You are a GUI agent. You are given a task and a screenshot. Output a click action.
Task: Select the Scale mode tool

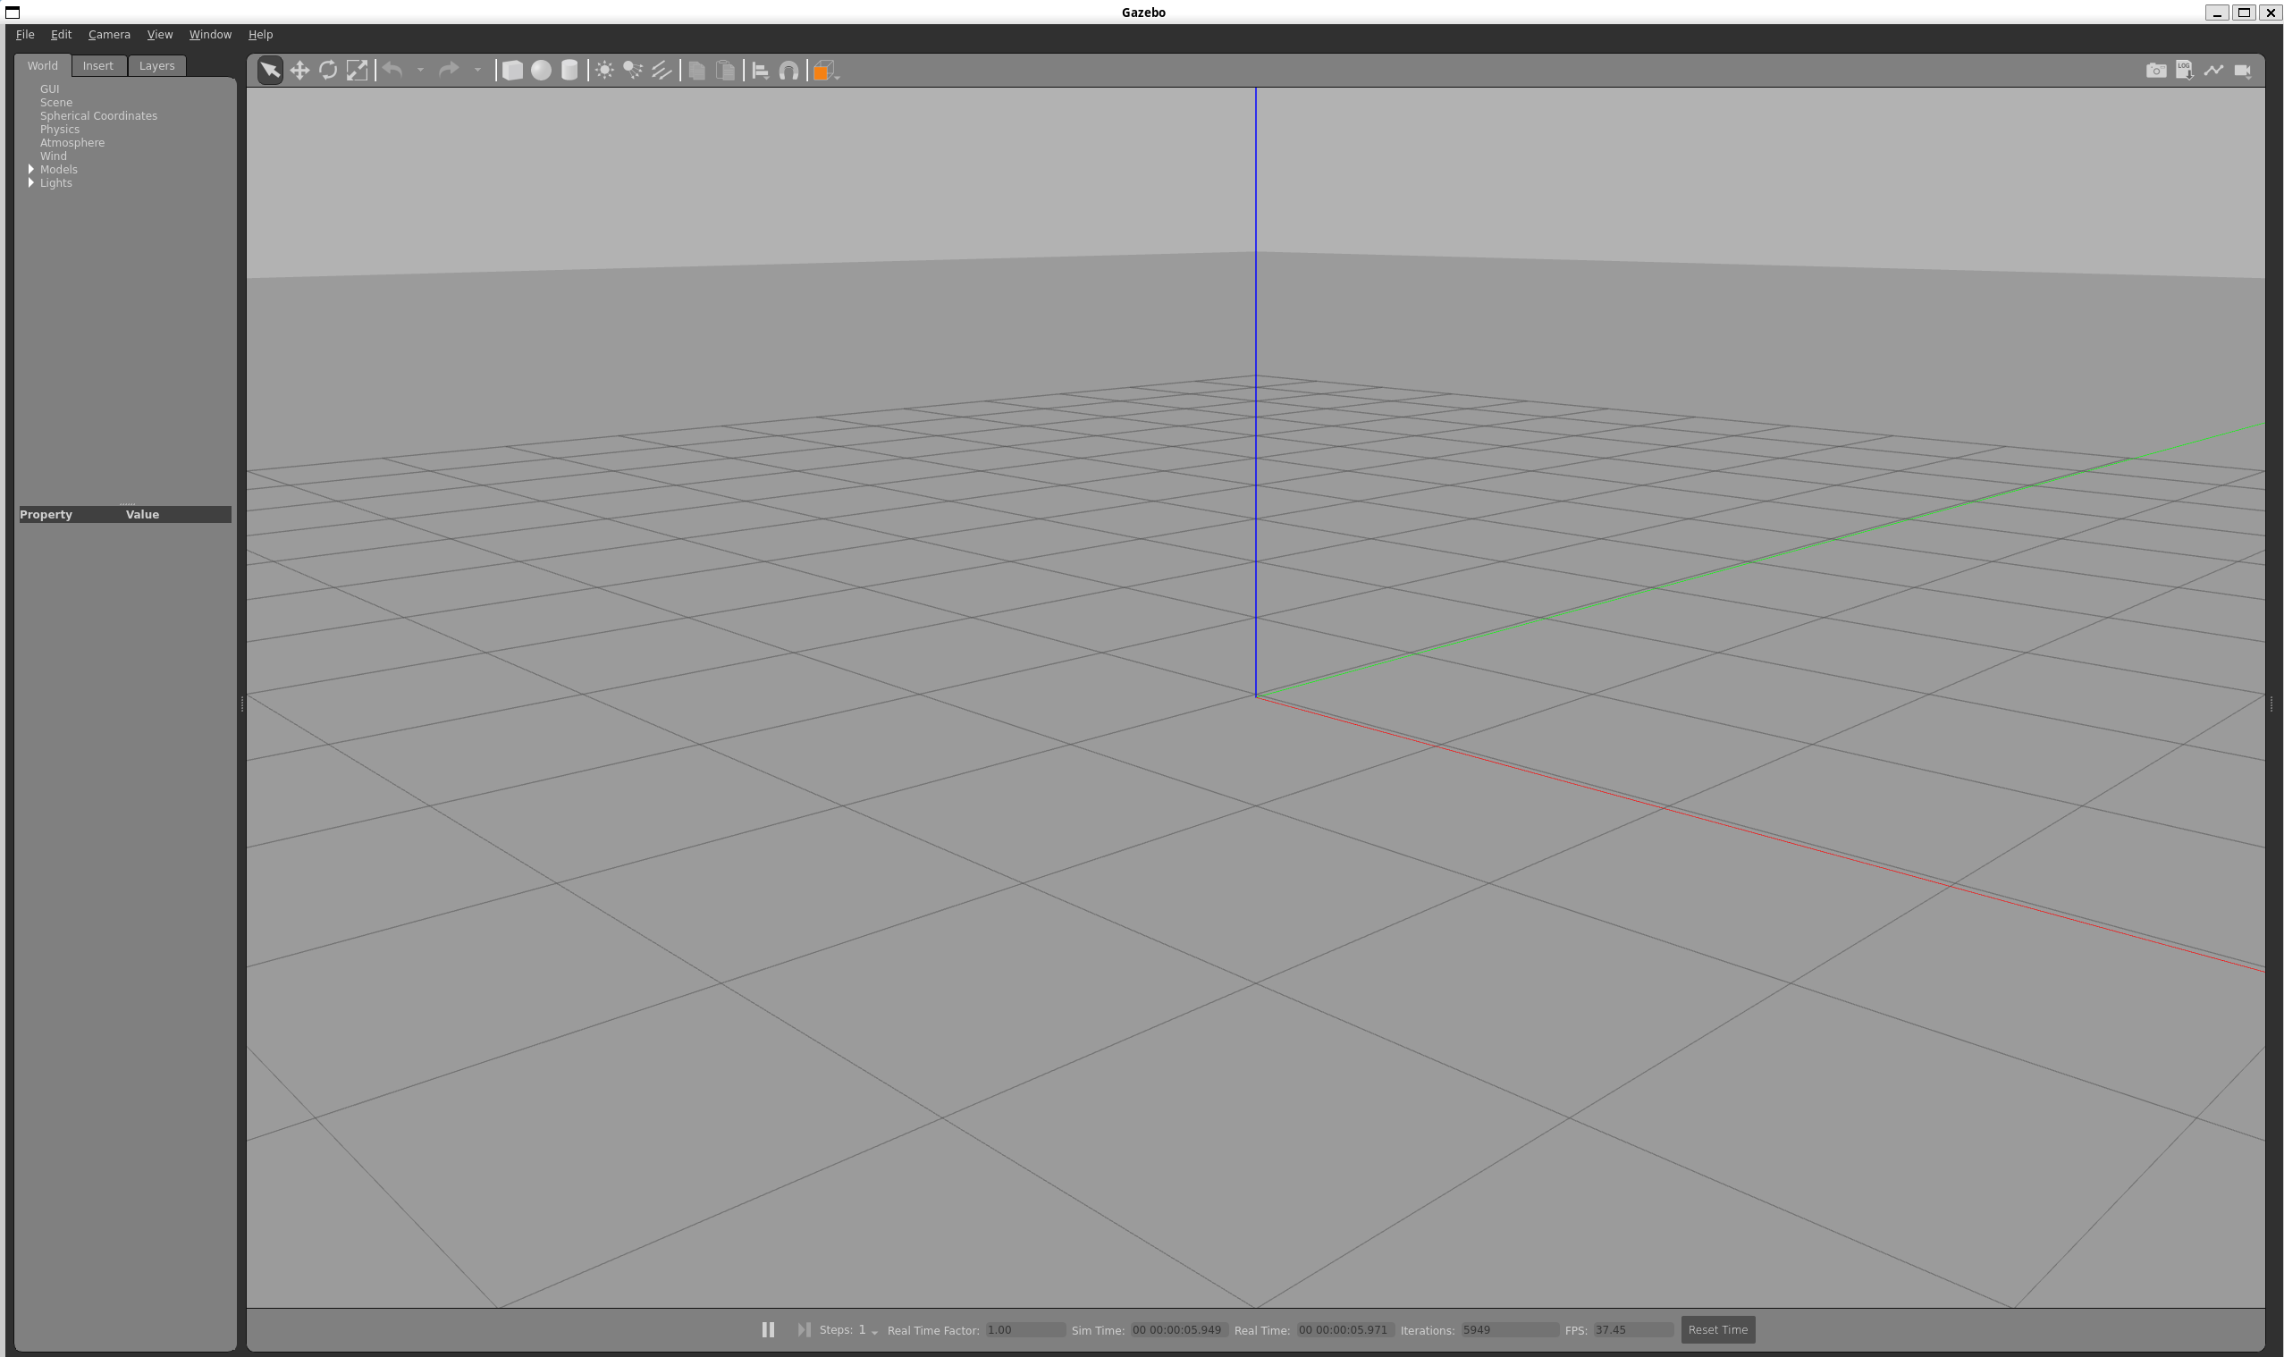(x=357, y=71)
